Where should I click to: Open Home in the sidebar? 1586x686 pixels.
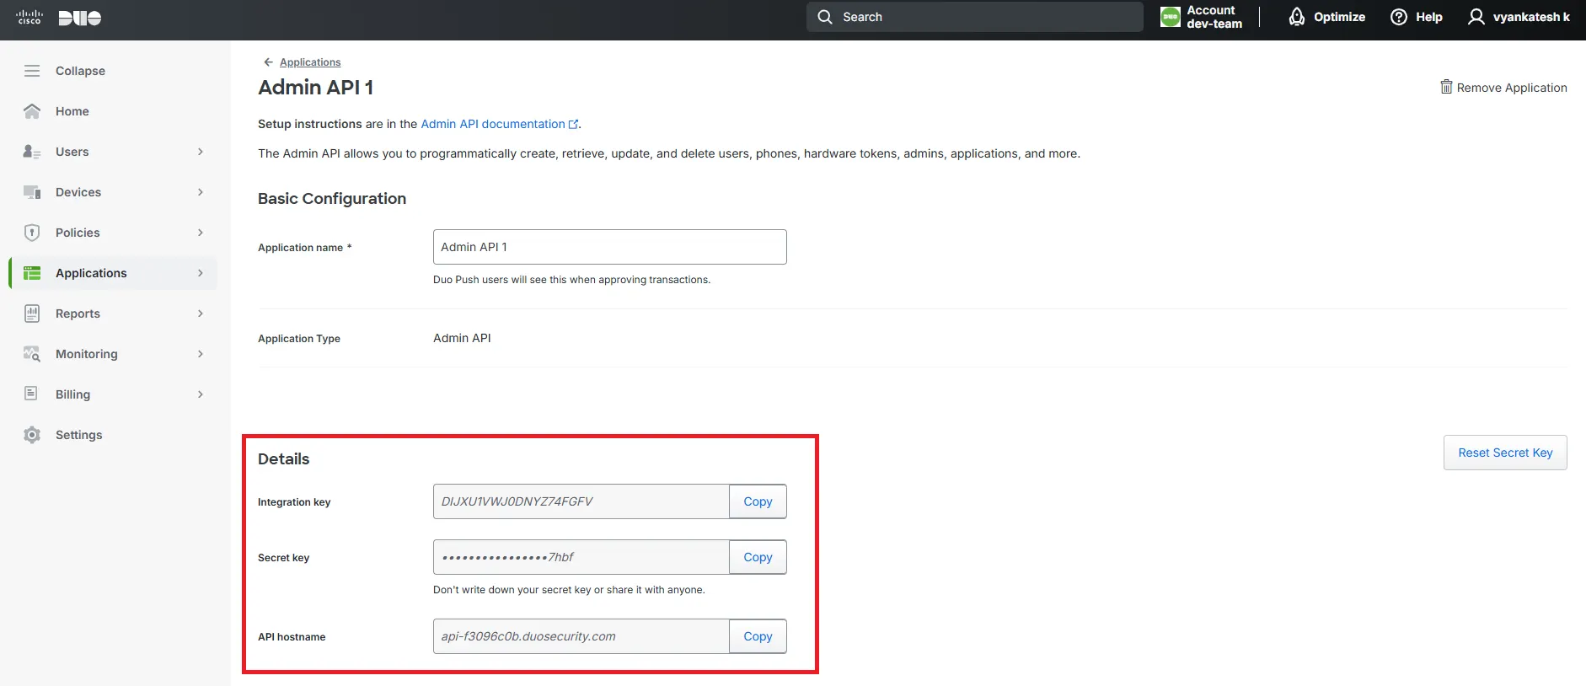pyautogui.click(x=72, y=111)
